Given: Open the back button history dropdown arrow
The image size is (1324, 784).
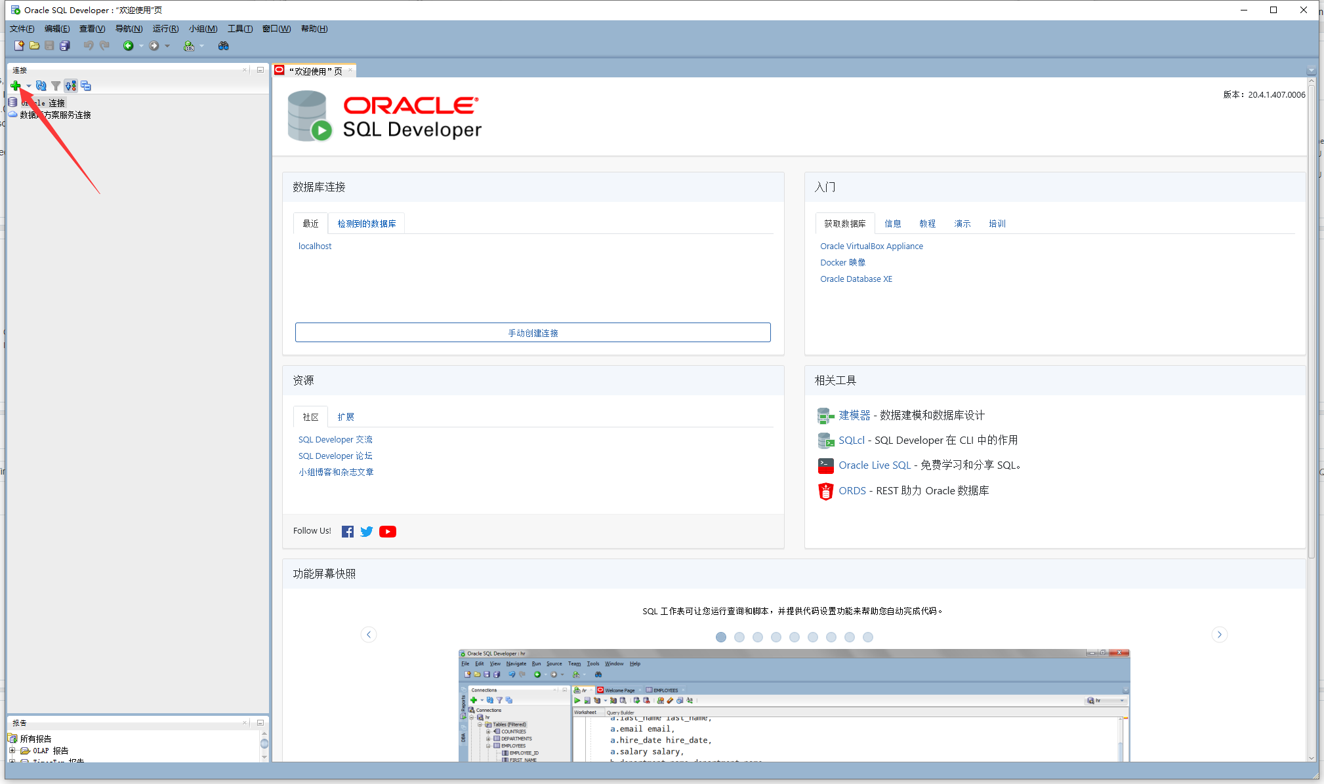Looking at the screenshot, I should pyautogui.click(x=141, y=46).
